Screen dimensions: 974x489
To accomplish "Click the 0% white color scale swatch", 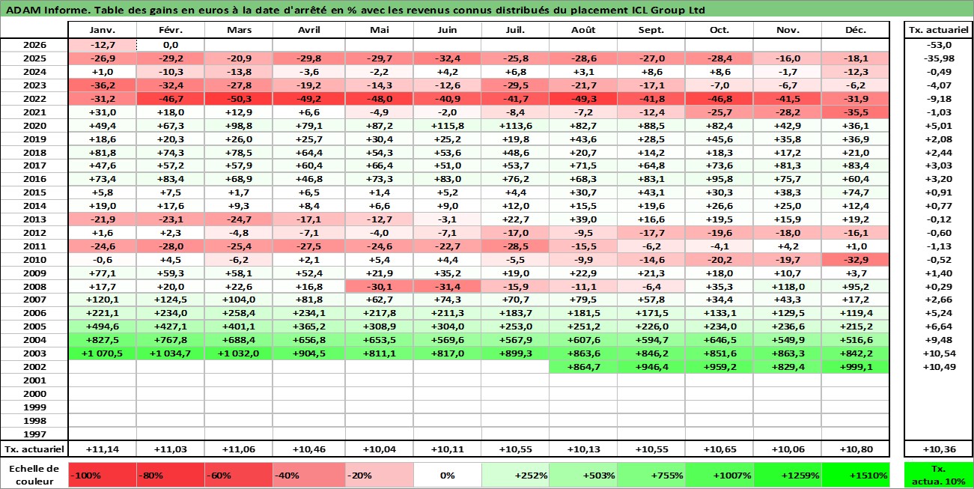I will point(448,475).
